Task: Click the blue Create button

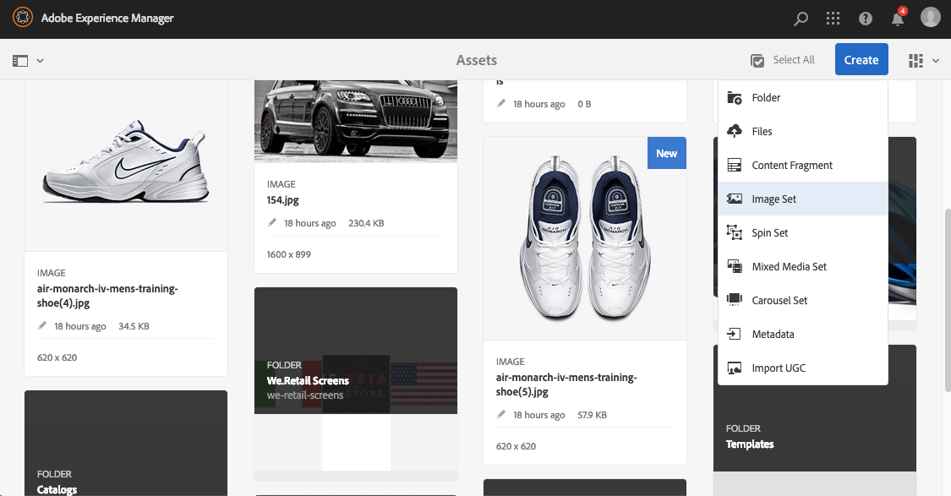Action: [861, 59]
